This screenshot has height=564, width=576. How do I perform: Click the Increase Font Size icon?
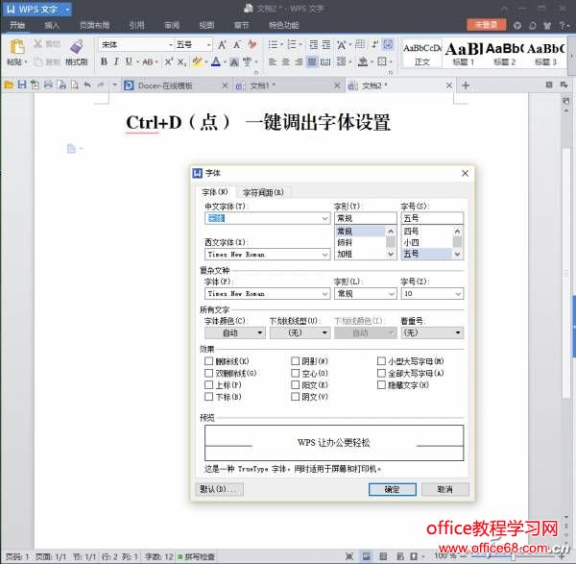222,45
